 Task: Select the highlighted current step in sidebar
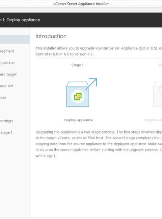pos(15,39)
